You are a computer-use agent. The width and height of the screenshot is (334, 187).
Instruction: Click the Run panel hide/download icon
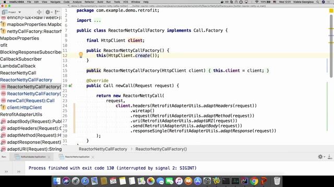[329, 157]
